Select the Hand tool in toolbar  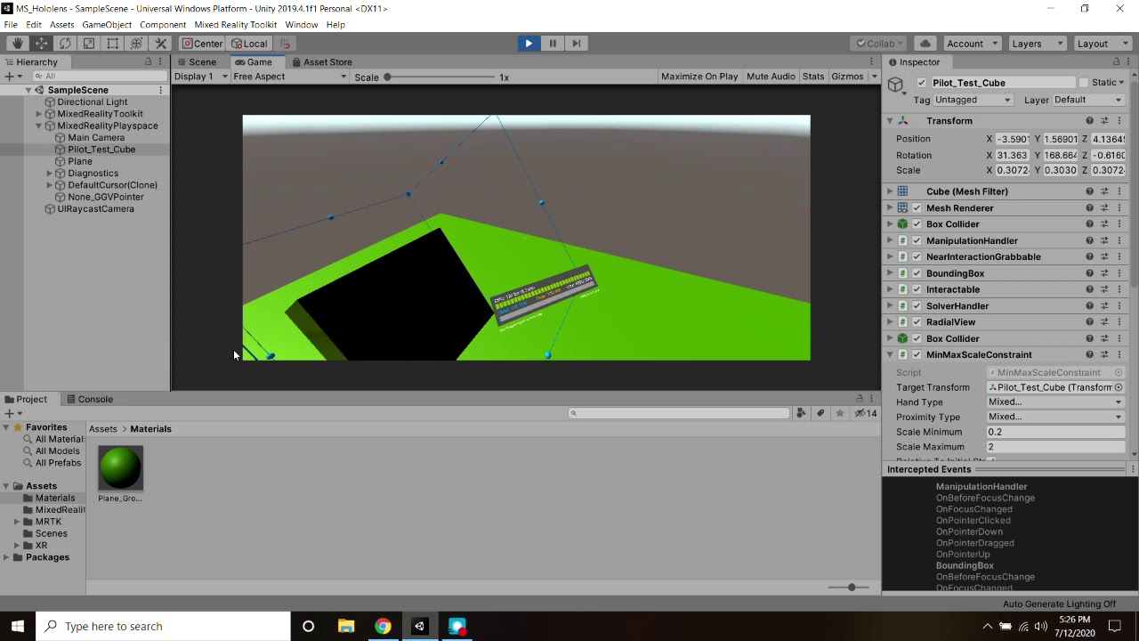(x=17, y=43)
